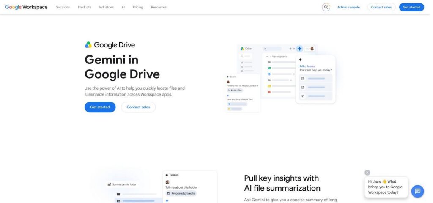
Task: Click the Pull key insights heading
Action: 282,183
